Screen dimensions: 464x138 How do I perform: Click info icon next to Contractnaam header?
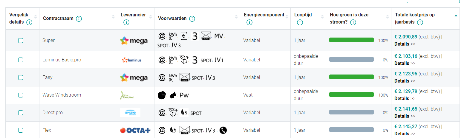(79, 19)
